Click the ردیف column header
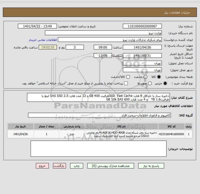 pos(189,126)
